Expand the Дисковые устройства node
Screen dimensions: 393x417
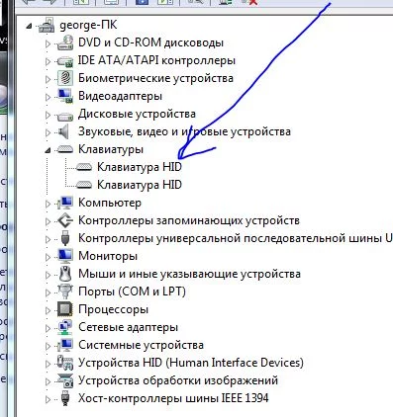tap(48, 115)
